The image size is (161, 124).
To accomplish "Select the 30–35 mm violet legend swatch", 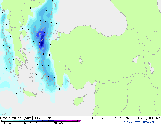I will pos(57,121).
